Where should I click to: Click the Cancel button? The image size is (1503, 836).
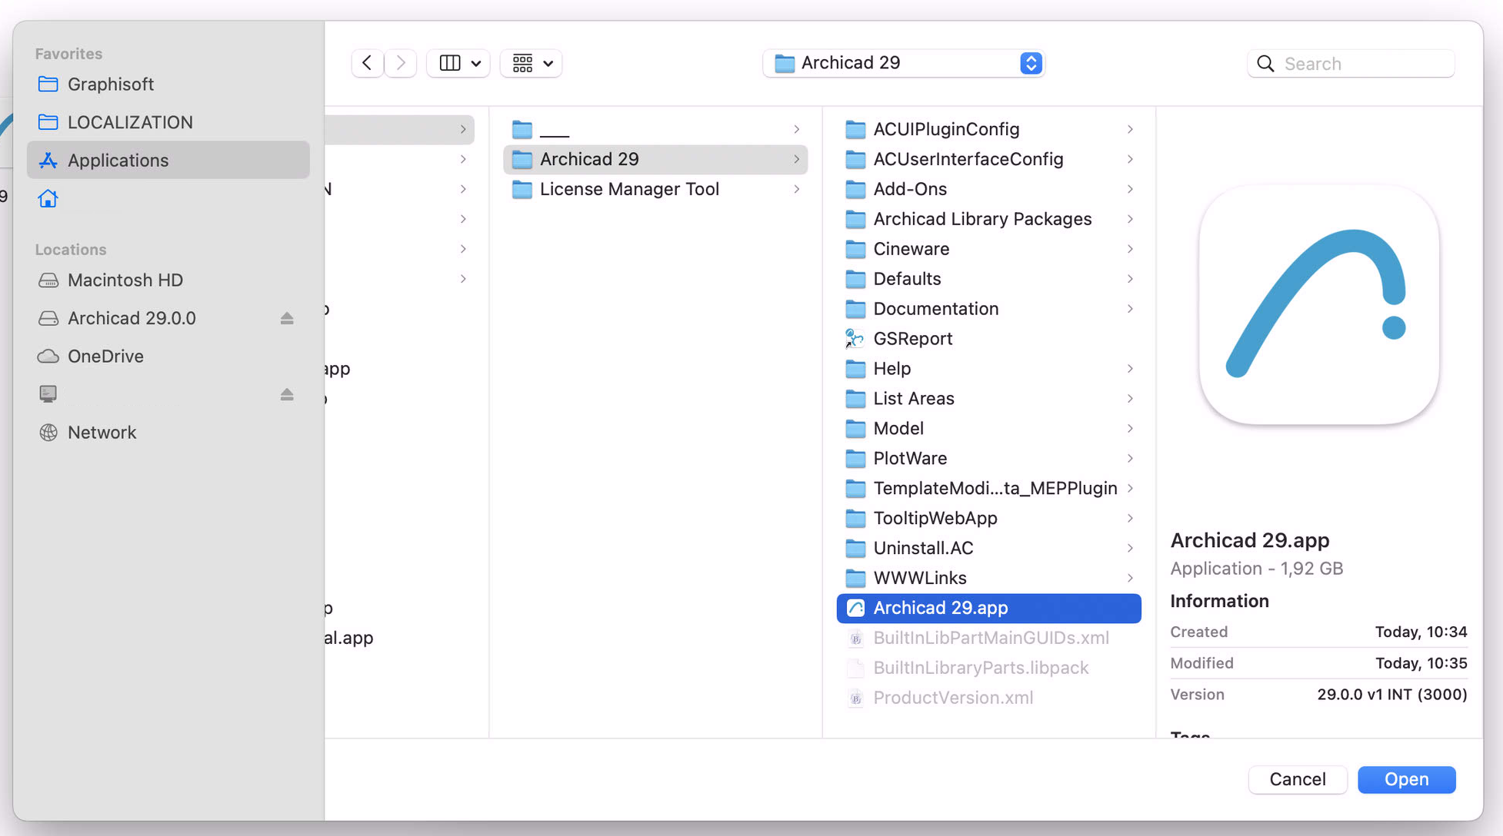1297,779
